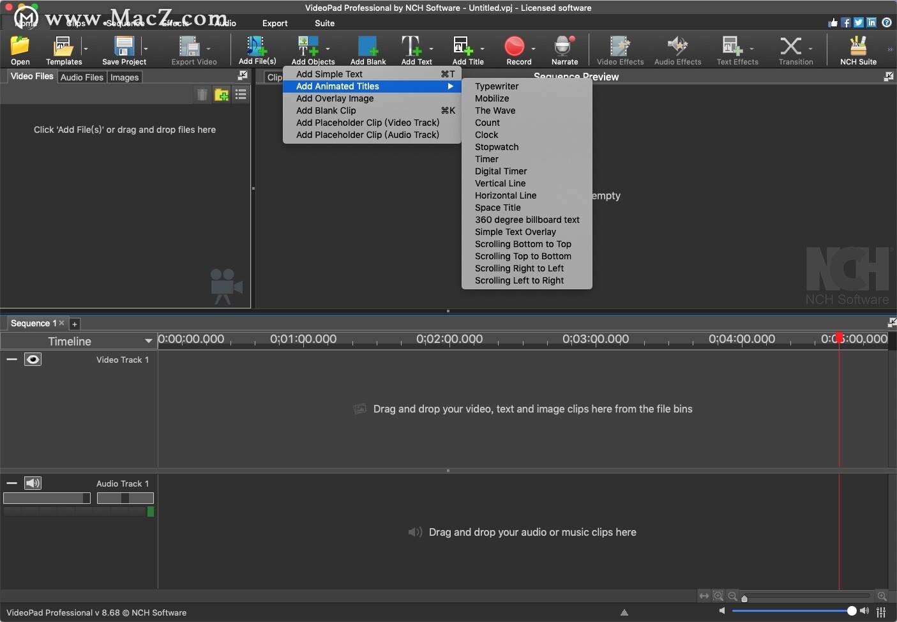Open the NCH Suite toolbox icon
The width and height of the screenshot is (897, 622).
pos(858,46)
